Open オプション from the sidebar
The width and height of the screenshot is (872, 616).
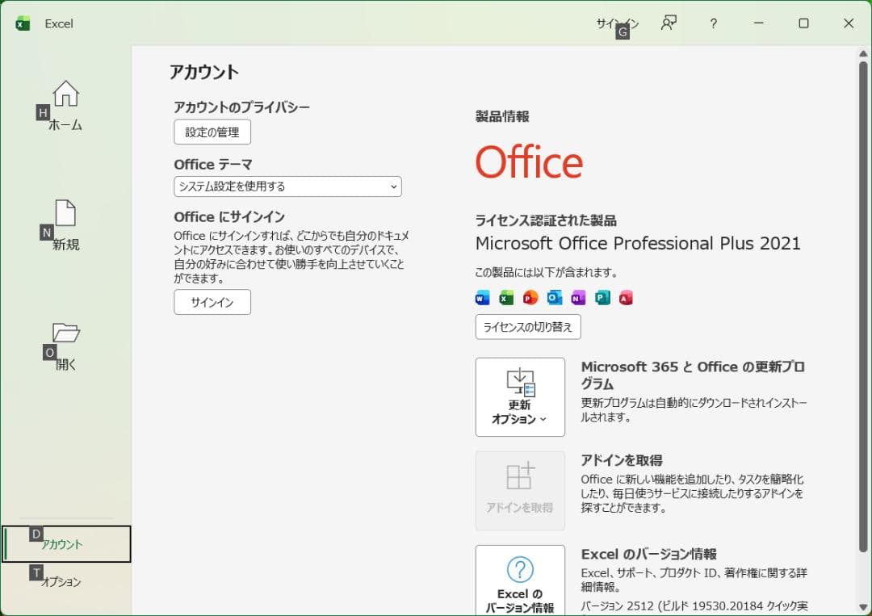tap(65, 580)
